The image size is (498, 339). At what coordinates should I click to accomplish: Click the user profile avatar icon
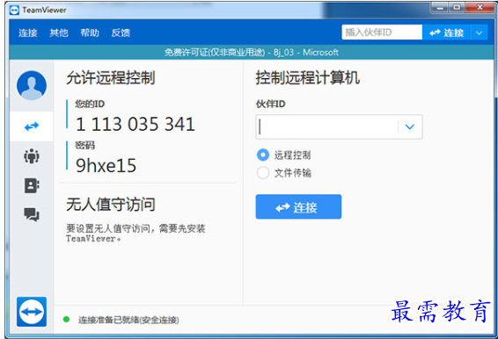(32, 85)
